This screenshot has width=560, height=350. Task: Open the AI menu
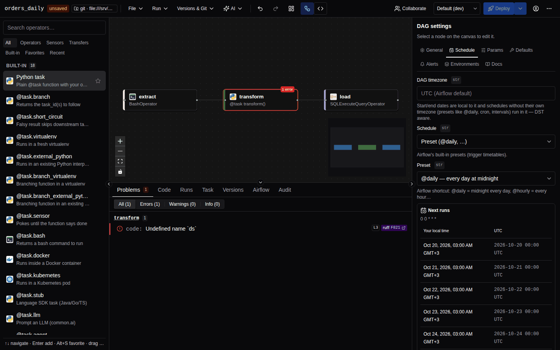coord(233,9)
